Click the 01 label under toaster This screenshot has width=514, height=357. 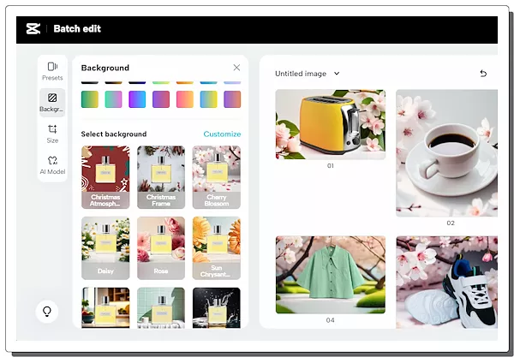pyautogui.click(x=331, y=166)
